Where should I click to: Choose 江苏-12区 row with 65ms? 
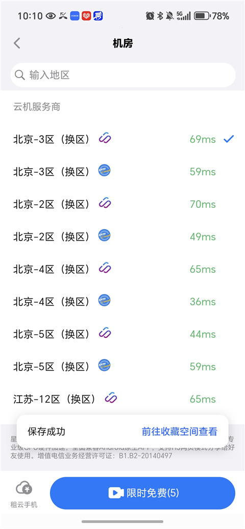point(122,398)
